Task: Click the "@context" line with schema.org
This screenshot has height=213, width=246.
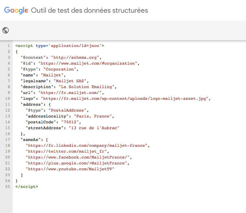Action: tap(61, 57)
